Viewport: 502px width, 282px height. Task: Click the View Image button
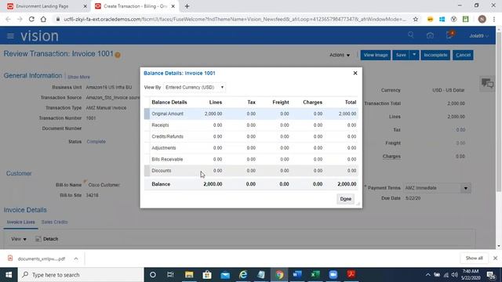[376, 55]
